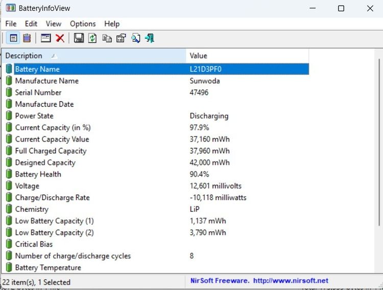Refresh the battery data using the green refresh icon
The height and width of the screenshot is (290, 383).
tap(92, 38)
